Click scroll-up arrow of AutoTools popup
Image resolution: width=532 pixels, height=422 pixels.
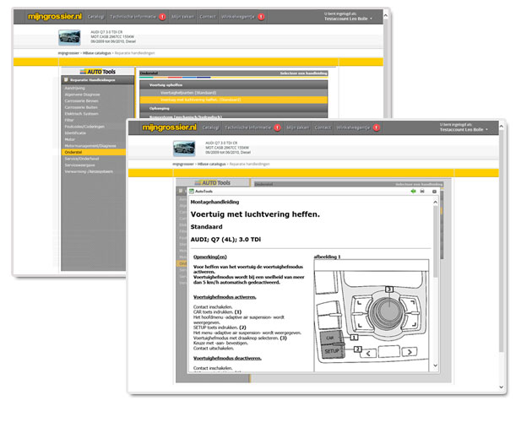pos(435,203)
